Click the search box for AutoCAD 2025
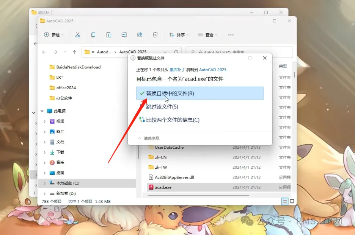Screen dimensions: 355x235 [x=239, y=52]
